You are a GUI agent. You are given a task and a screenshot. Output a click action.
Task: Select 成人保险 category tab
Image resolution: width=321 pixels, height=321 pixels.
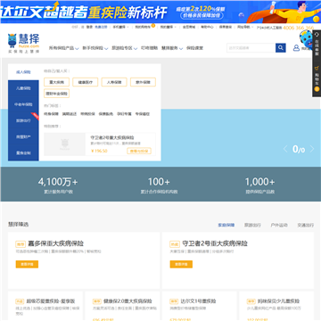click(x=23, y=72)
